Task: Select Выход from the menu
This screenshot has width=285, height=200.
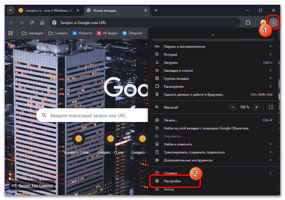Action: coord(213,189)
